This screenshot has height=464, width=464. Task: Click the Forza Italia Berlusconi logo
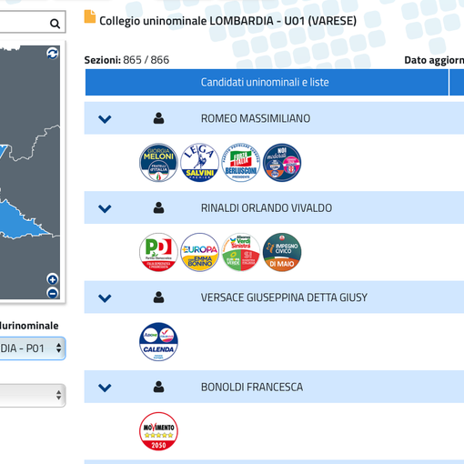241,163
